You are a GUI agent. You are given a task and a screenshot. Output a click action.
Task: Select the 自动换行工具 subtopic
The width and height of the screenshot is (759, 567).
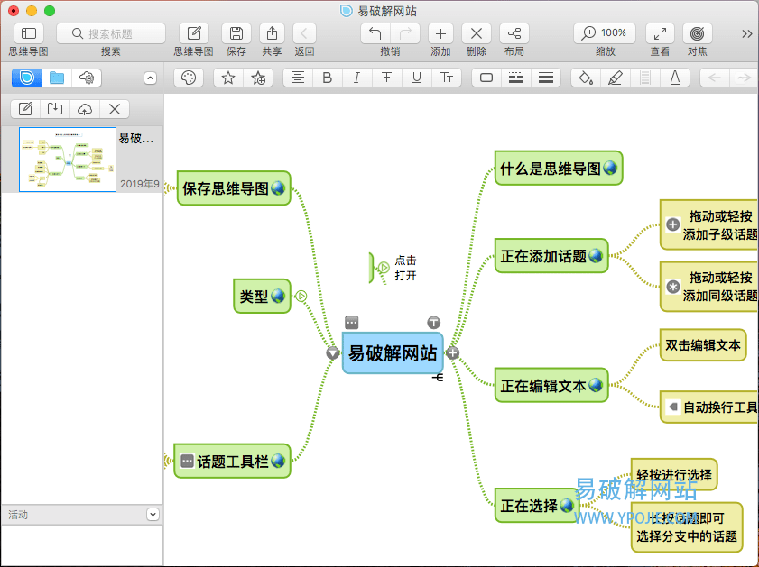coord(709,407)
